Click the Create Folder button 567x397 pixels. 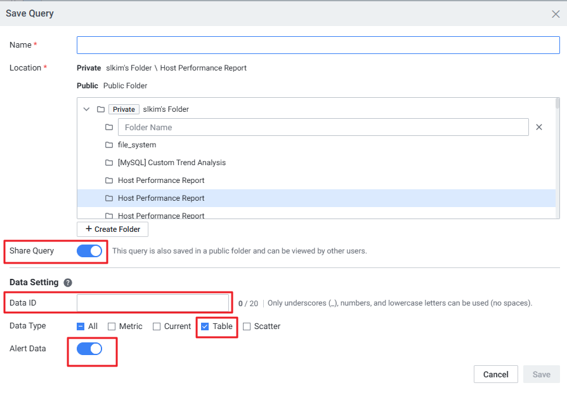click(x=113, y=229)
